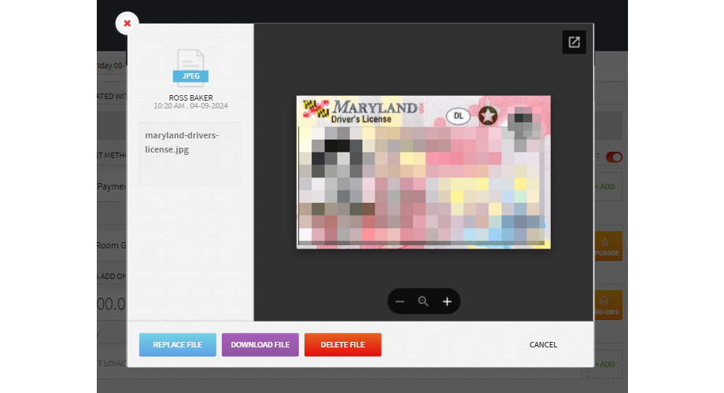The width and height of the screenshot is (724, 393).
Task: Click the Delete File button
Action: [342, 344]
